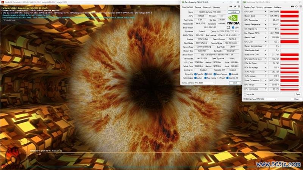Click the Sensors window vertical scrollbar
The width and height of the screenshot is (303, 170).
click(x=300, y=49)
